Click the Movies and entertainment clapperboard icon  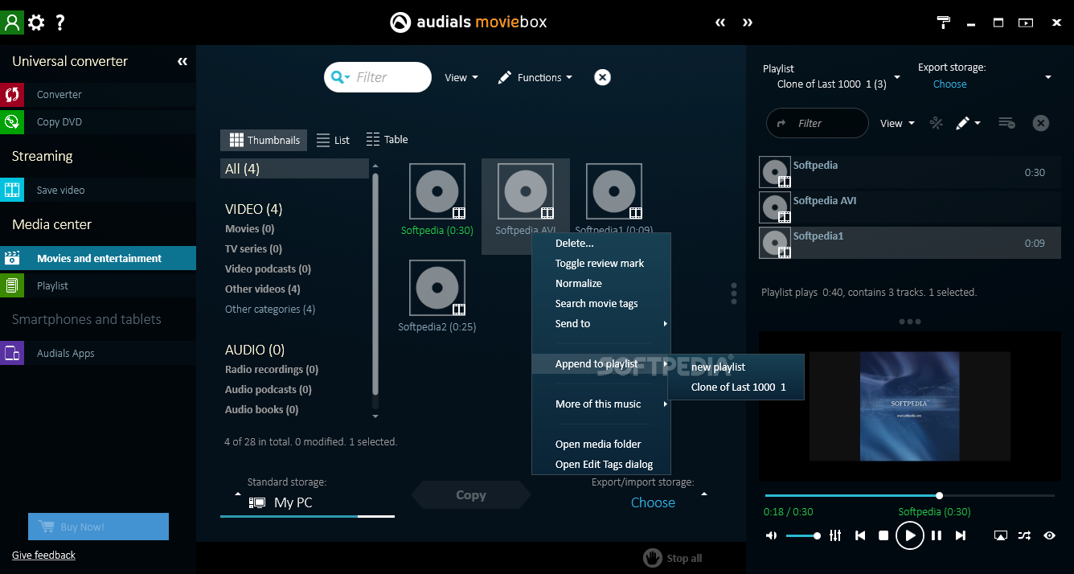coord(12,258)
